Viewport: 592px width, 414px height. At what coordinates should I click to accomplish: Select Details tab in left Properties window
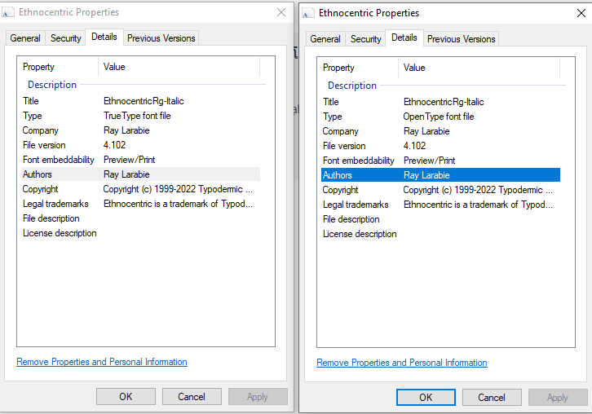[104, 37]
